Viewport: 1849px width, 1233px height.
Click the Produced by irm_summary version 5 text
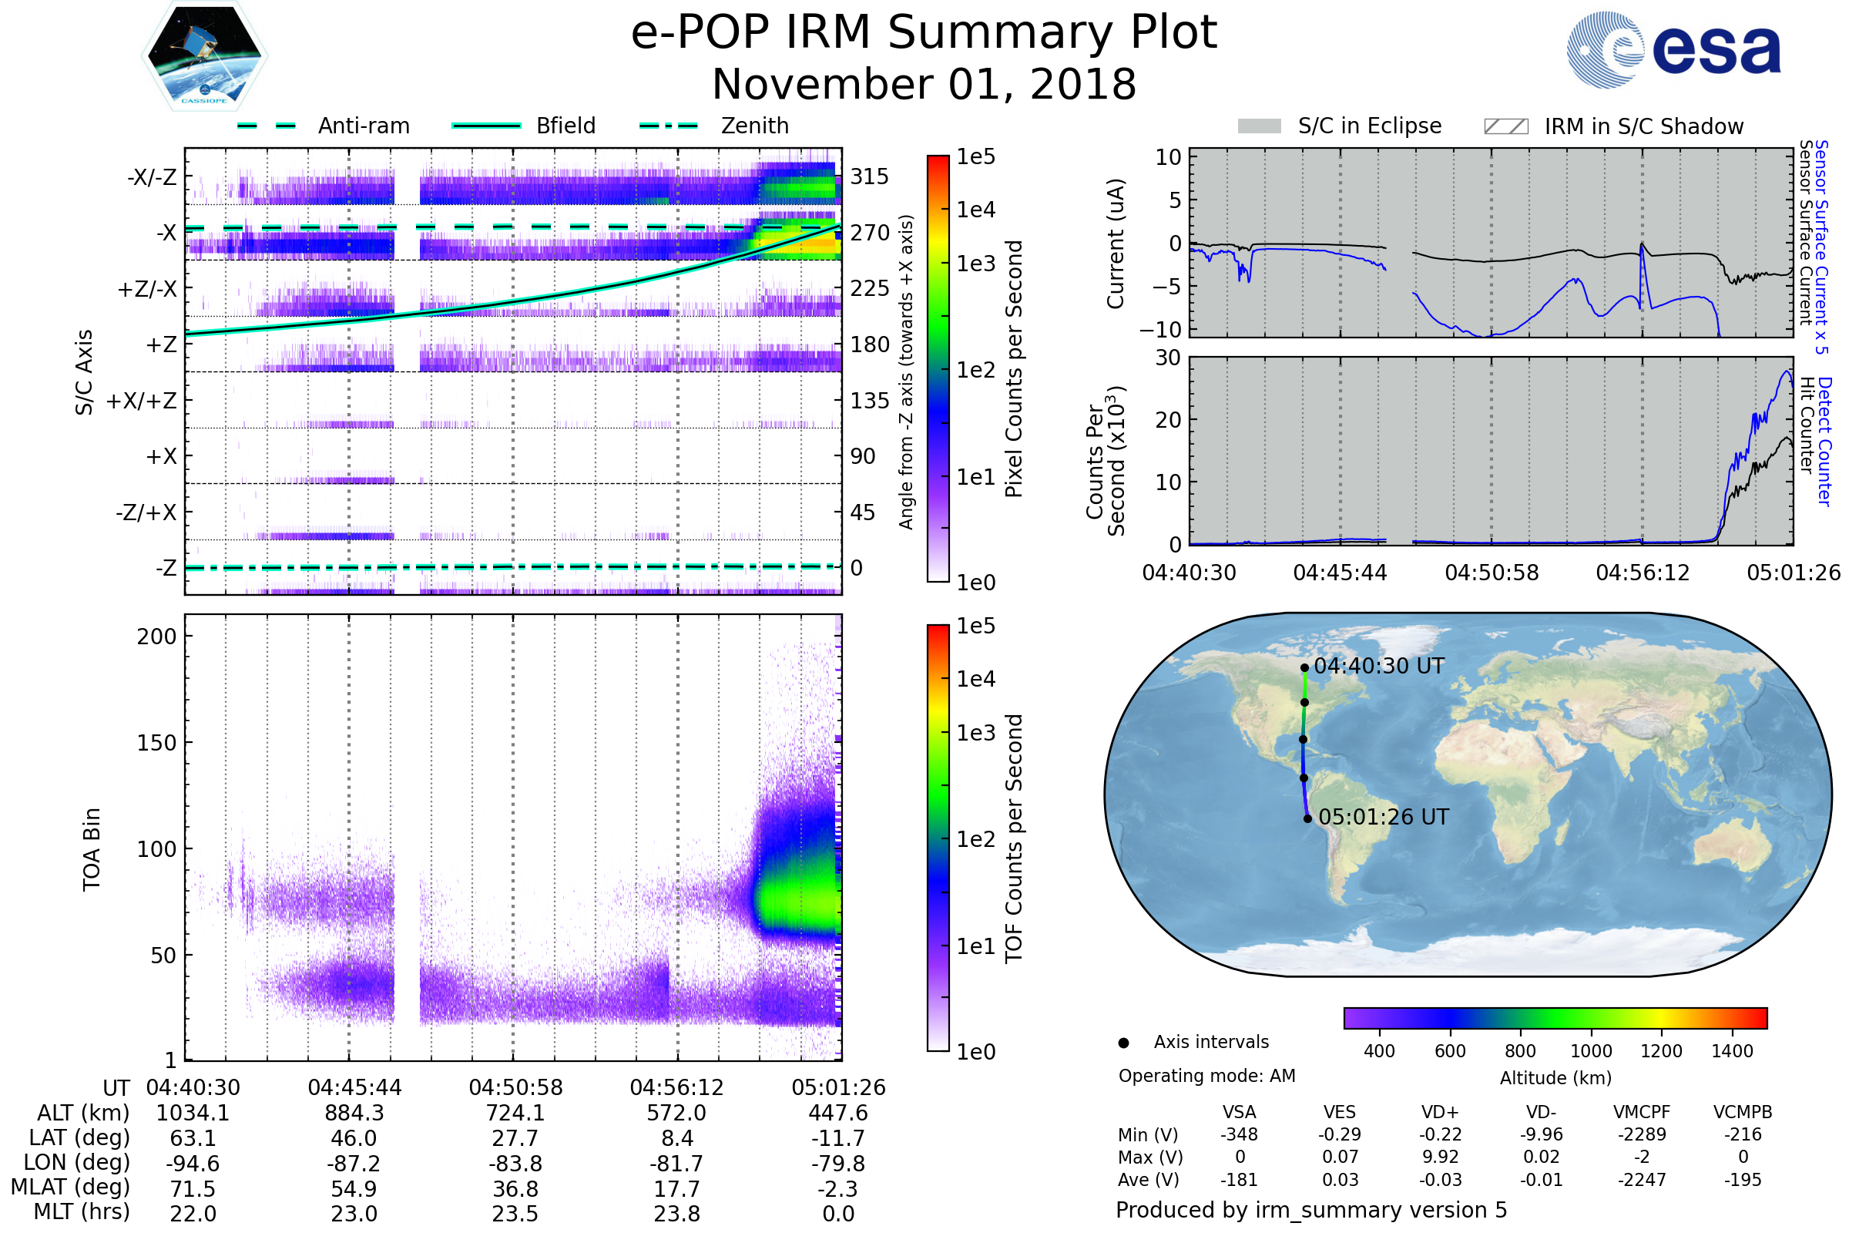point(1310,1210)
